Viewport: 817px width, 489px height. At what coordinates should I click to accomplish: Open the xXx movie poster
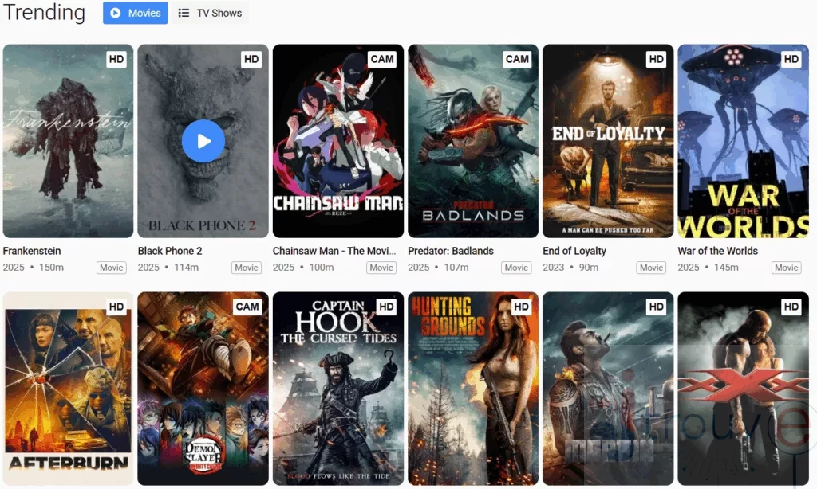[x=743, y=390]
